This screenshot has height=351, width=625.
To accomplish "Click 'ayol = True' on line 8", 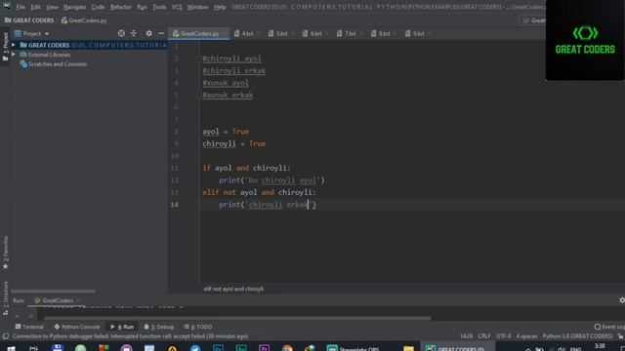I will coord(226,132).
